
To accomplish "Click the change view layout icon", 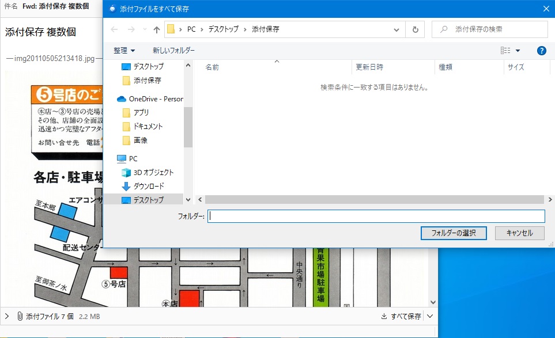I will click(x=505, y=51).
